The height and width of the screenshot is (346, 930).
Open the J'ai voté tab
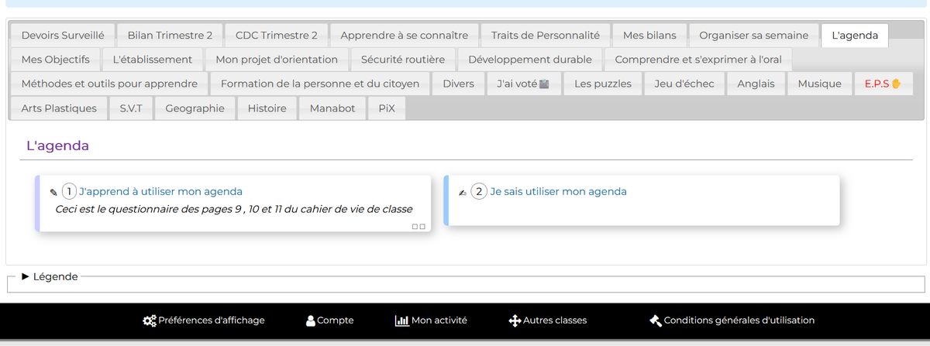pyautogui.click(x=524, y=84)
